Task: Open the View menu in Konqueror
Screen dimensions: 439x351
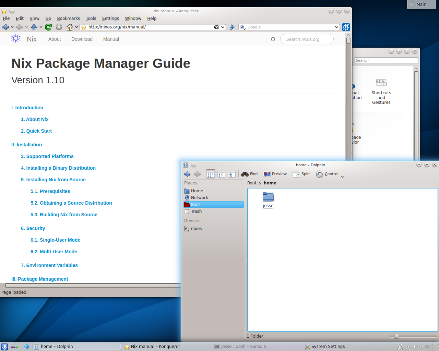Action: click(x=34, y=19)
